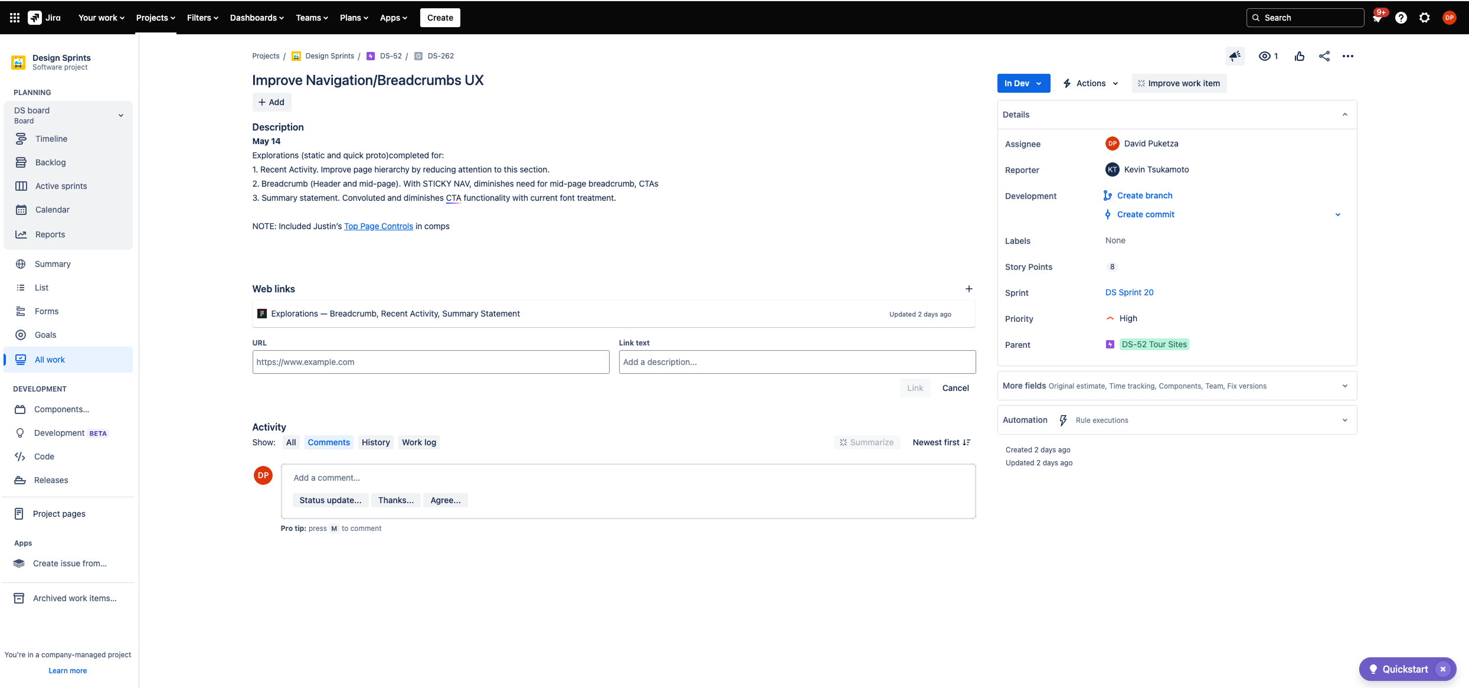Click the green DS-52 Tour Sites parent lozenge
Viewport: 1469px width, 688px height.
click(x=1154, y=344)
